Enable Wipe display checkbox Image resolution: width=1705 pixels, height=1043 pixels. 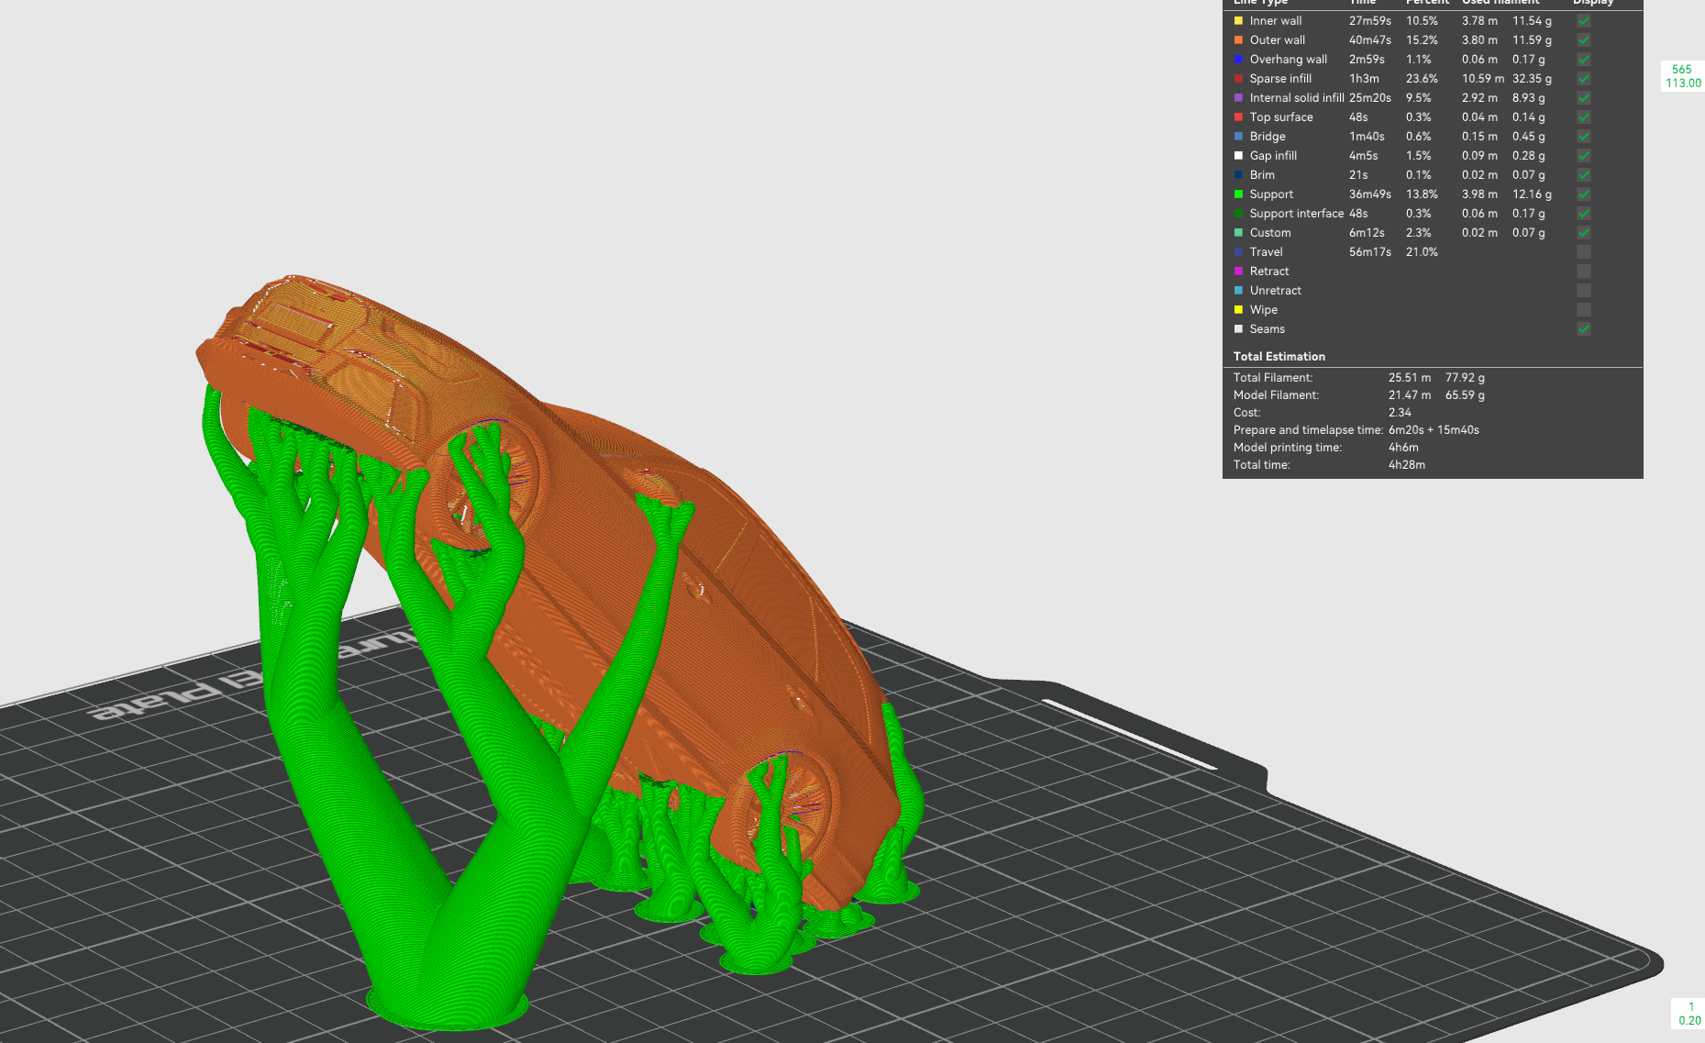click(x=1583, y=310)
